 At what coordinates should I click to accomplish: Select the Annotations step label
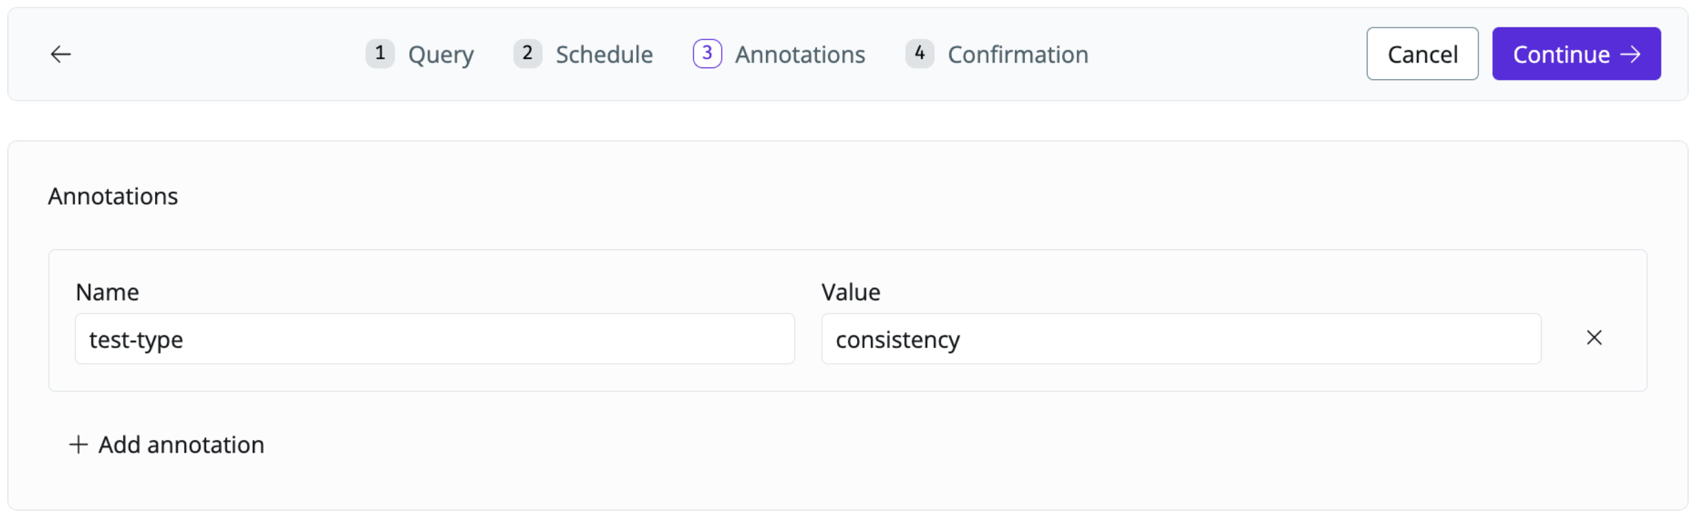point(800,54)
